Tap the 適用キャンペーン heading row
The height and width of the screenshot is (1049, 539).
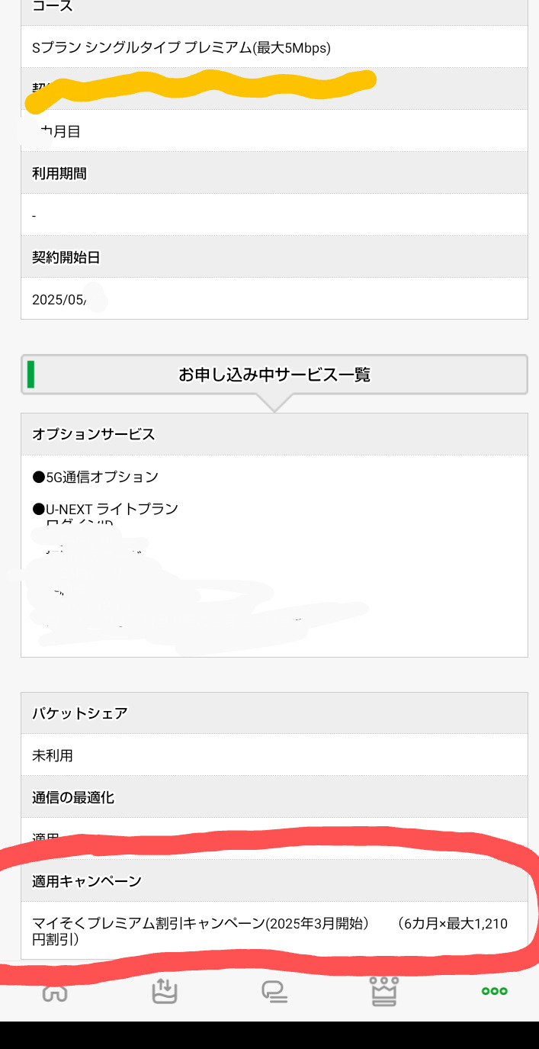[x=274, y=881]
